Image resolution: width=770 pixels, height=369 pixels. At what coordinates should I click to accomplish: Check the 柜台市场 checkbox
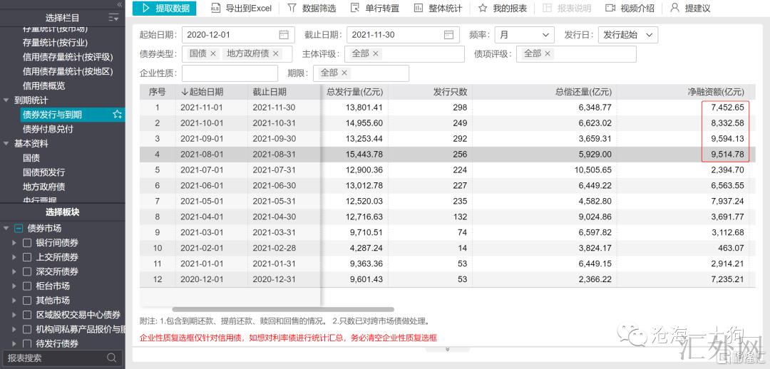27,286
